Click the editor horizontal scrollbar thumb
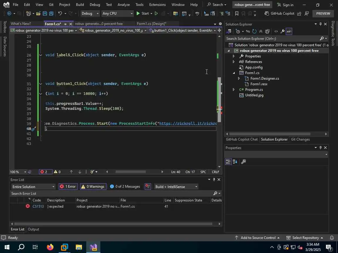The height and width of the screenshot is (253, 338). pyautogui.click(x=130, y=172)
